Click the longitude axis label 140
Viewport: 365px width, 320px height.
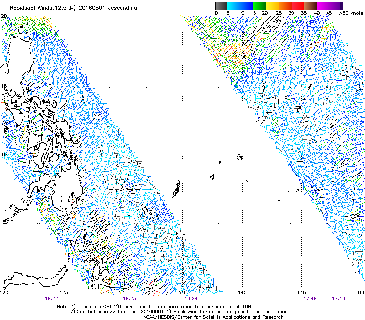coord(242,292)
